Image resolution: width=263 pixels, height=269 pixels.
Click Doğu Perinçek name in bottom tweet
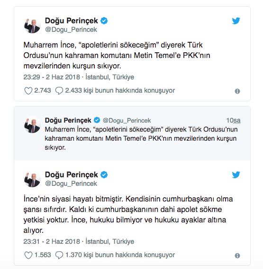(x=71, y=174)
